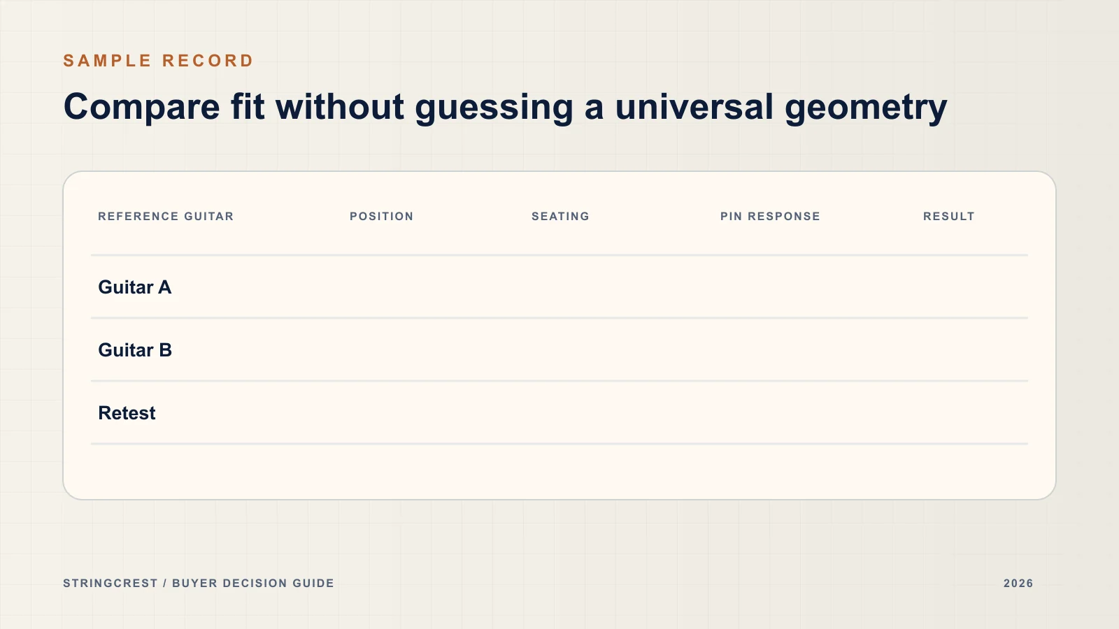Select the PIN RESPONSE column header

770,217
